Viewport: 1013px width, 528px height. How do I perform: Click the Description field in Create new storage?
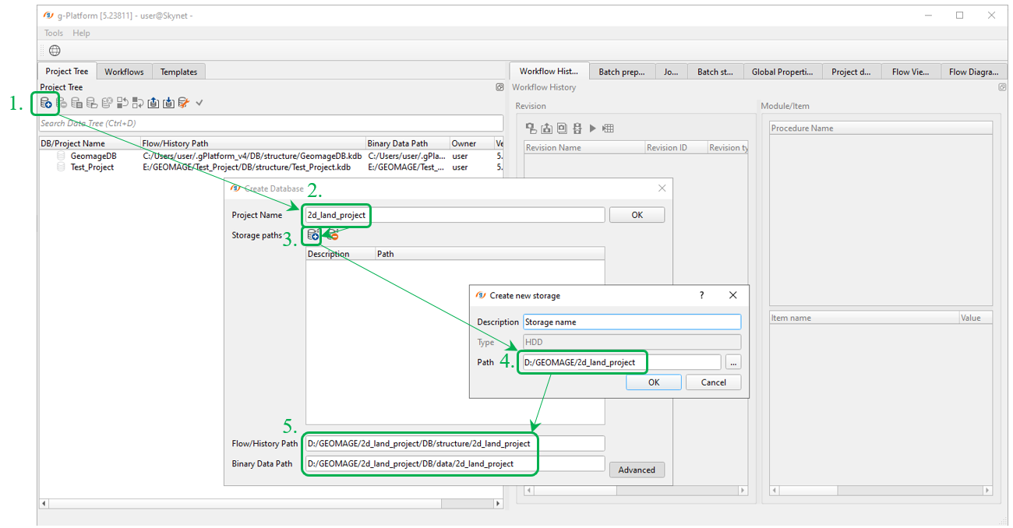(x=631, y=322)
